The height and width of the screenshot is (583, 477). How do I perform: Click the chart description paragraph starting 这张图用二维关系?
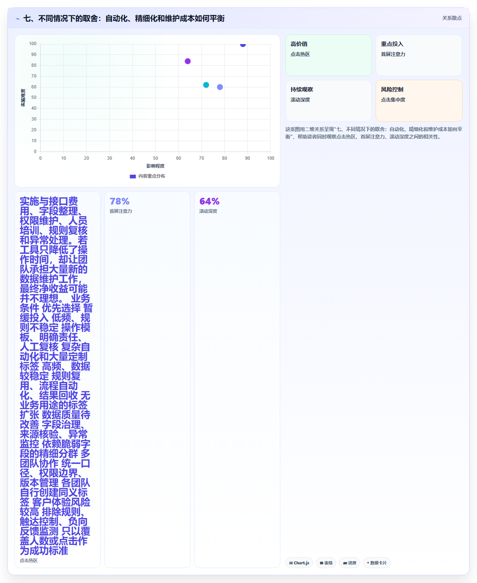point(374,133)
